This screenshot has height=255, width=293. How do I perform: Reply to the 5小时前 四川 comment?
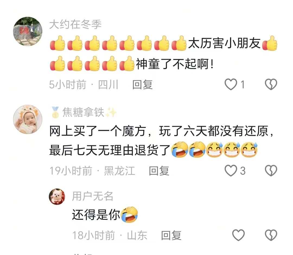pos(143,85)
